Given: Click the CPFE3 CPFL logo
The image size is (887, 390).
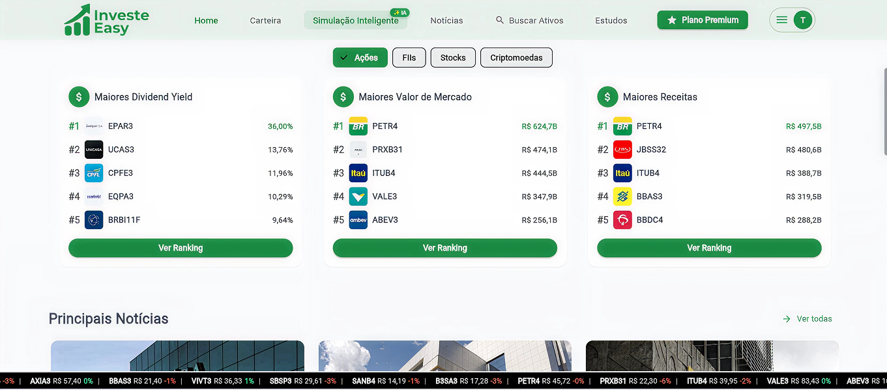Looking at the screenshot, I should coord(94,173).
